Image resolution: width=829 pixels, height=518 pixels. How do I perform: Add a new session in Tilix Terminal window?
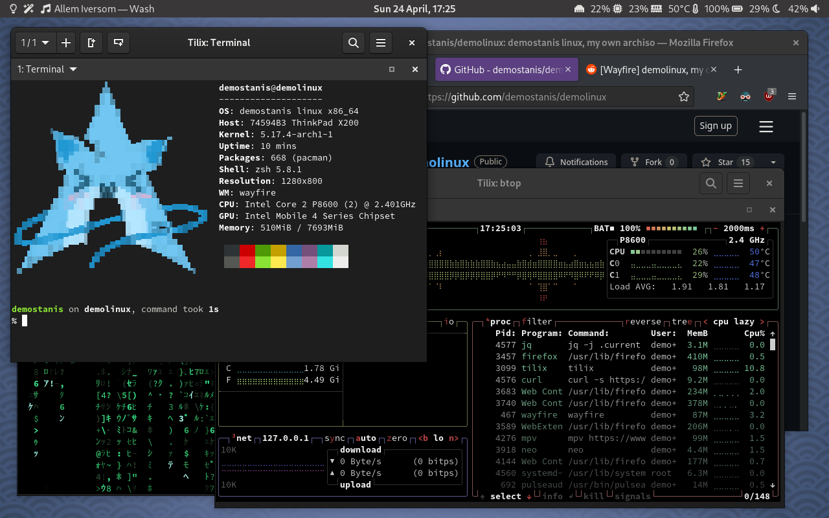(65, 43)
